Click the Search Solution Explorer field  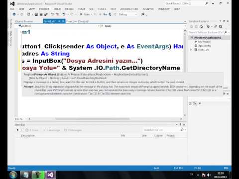point(206,32)
